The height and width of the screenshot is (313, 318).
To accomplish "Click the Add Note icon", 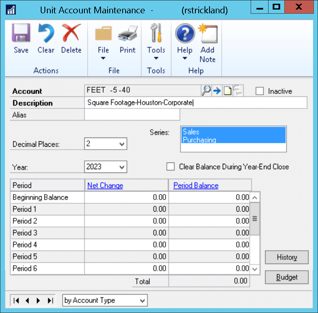I will coord(208,34).
